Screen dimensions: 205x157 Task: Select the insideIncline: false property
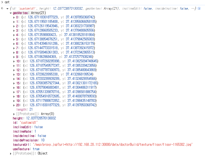click(x=30, y=136)
